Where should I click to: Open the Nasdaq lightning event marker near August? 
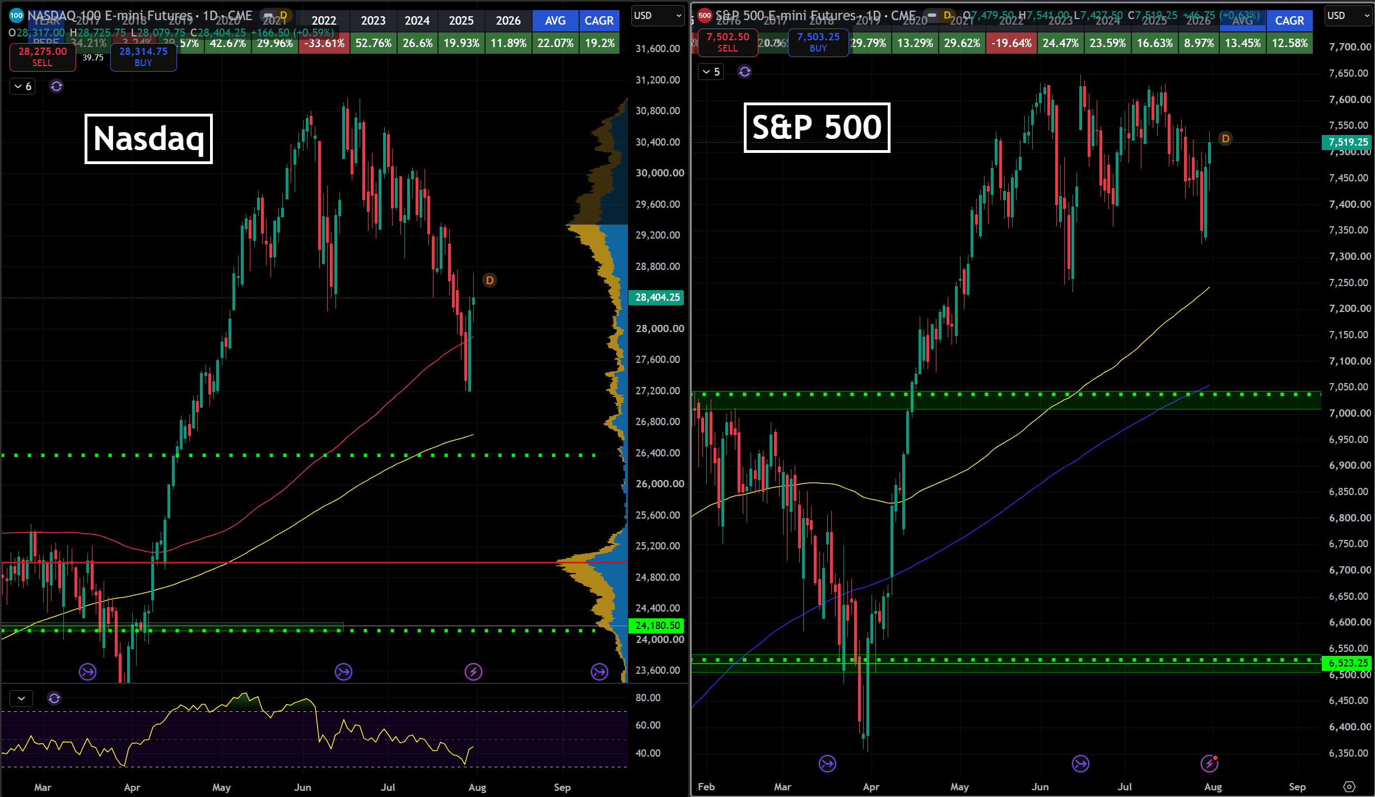pos(473,672)
